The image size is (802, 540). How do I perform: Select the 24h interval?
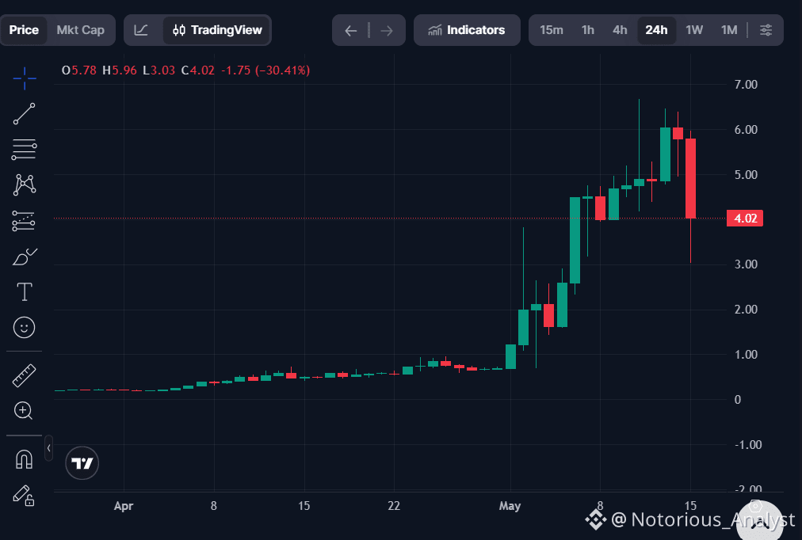click(656, 30)
